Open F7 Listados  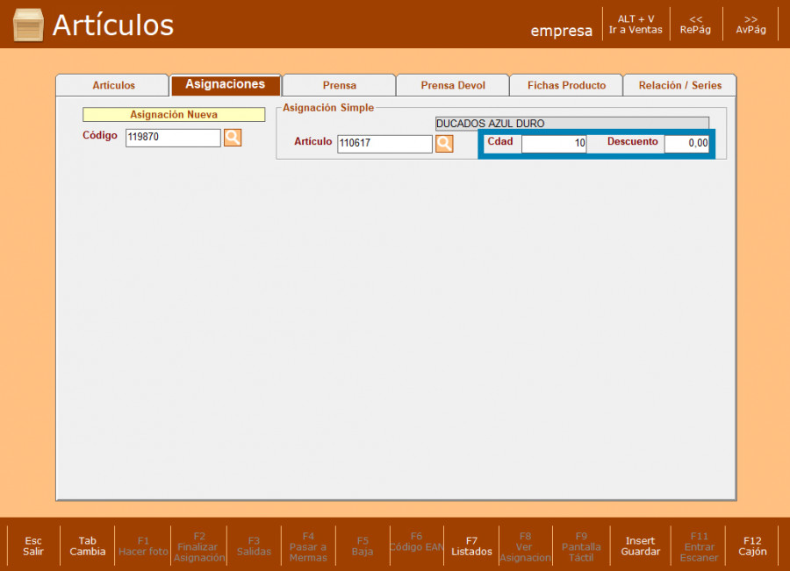471,546
